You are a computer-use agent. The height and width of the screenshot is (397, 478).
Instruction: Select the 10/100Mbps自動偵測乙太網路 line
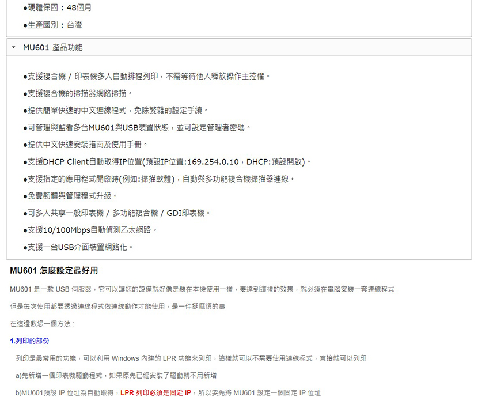(x=90, y=230)
